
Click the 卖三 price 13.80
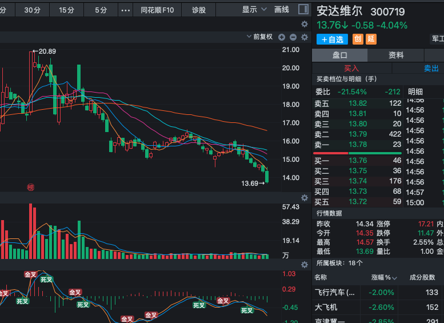pyautogui.click(x=358, y=124)
